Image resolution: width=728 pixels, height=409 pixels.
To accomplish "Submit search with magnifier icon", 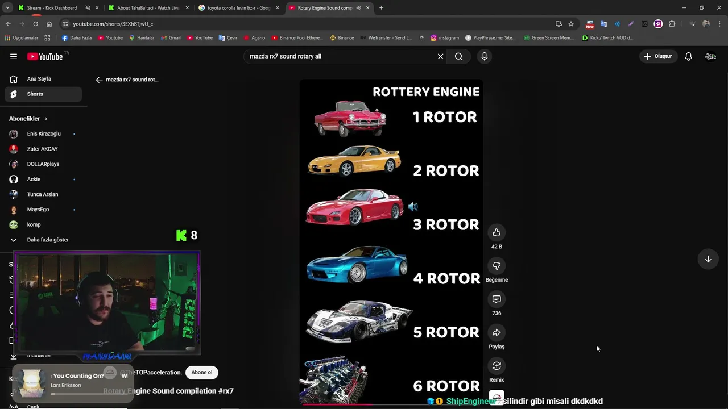I will [x=459, y=56].
